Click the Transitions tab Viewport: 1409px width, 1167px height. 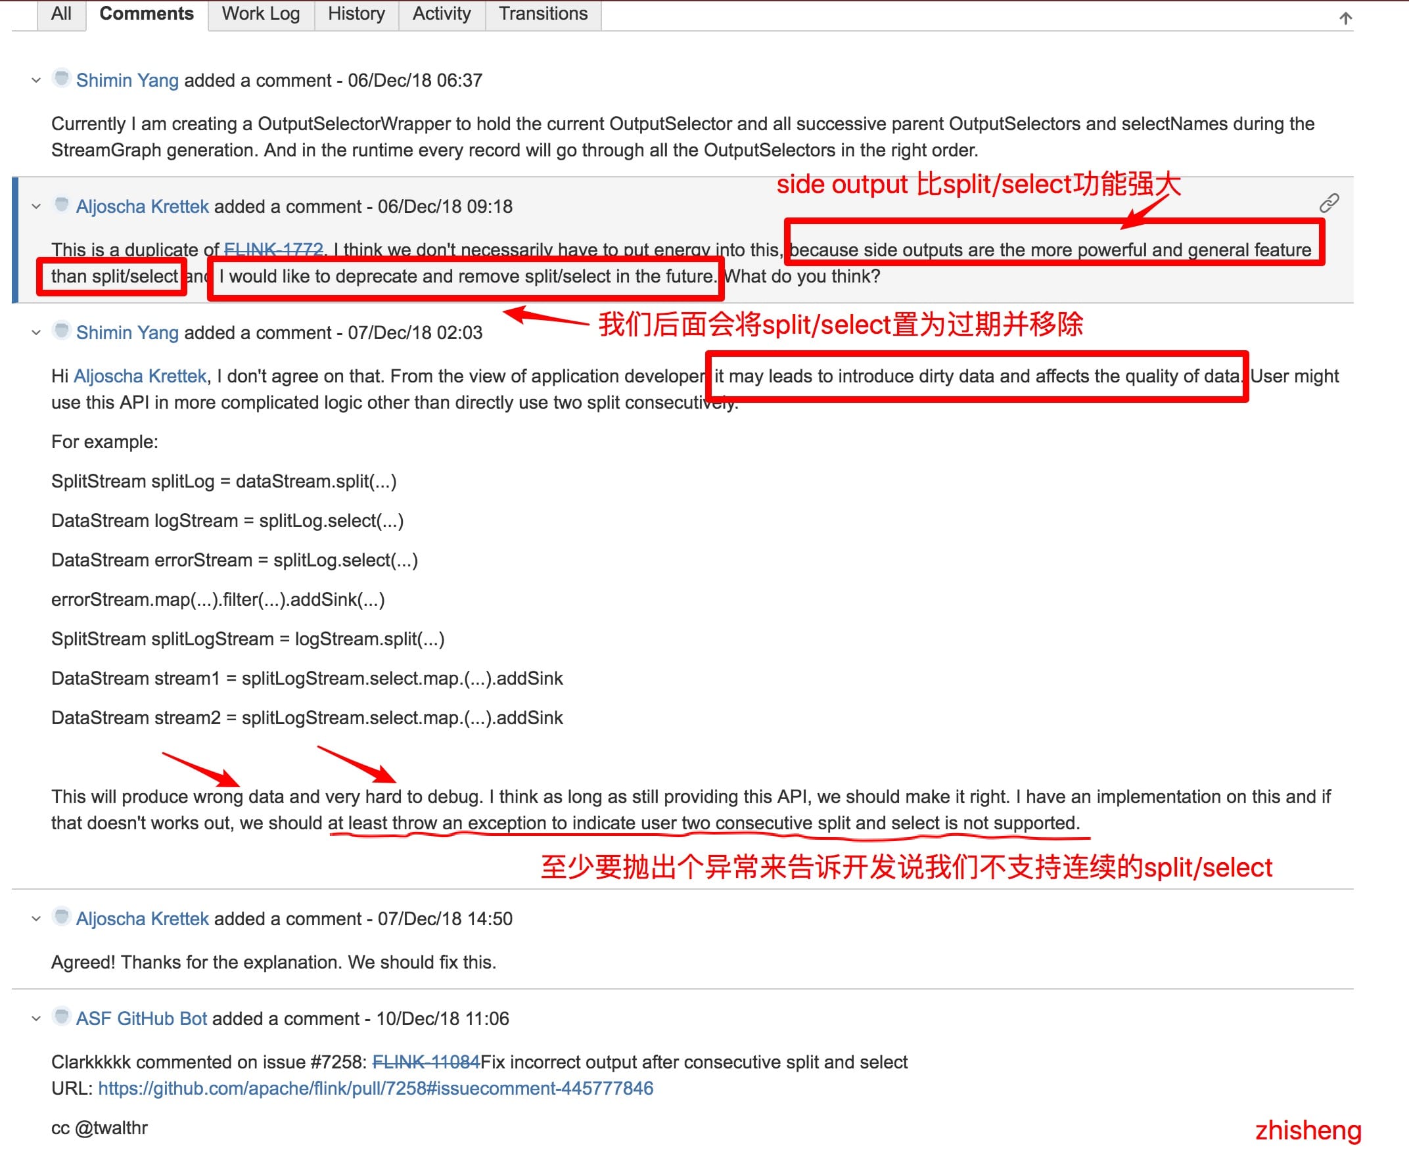click(542, 13)
